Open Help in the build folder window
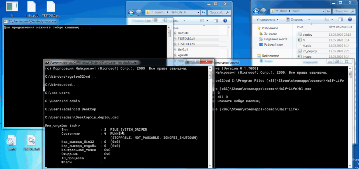This screenshot has height=169, width=359. click(350, 20)
